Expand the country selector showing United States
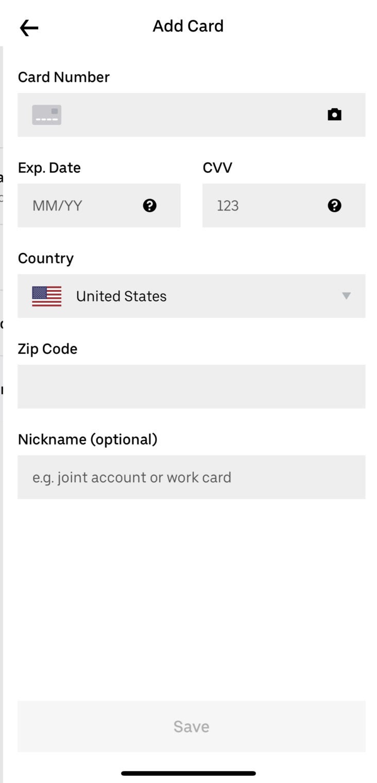The image size is (377, 783). (x=191, y=296)
